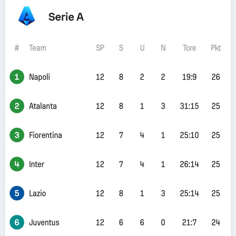Open the Serie A title heading
This screenshot has width=236, height=236.
pyautogui.click(x=66, y=17)
